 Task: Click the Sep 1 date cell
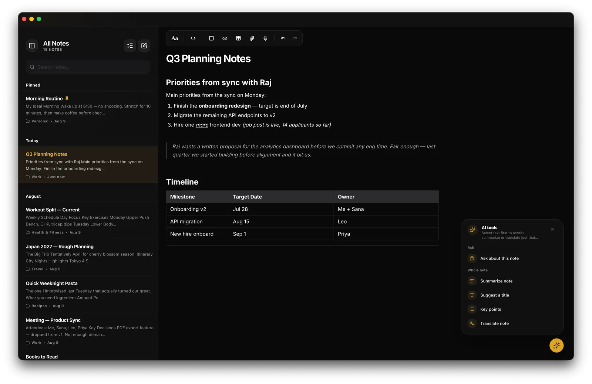(x=281, y=234)
